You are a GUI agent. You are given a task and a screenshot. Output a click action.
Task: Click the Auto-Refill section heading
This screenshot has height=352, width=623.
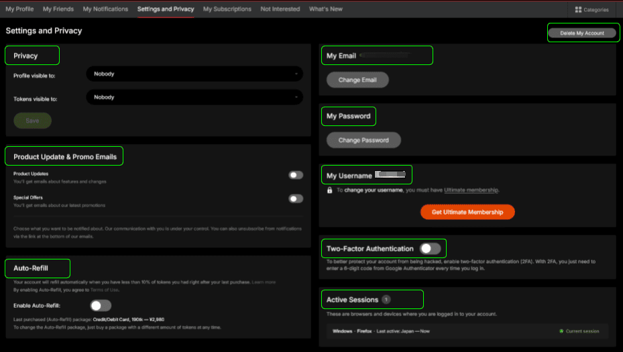point(31,268)
